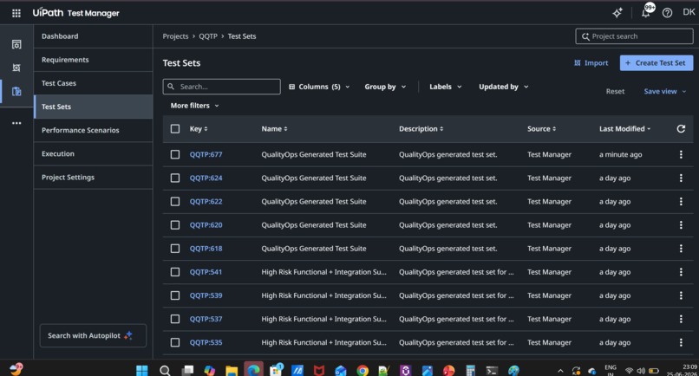Image resolution: width=699 pixels, height=376 pixels.
Task: Click Search with Autopilot button
Action: click(x=93, y=335)
